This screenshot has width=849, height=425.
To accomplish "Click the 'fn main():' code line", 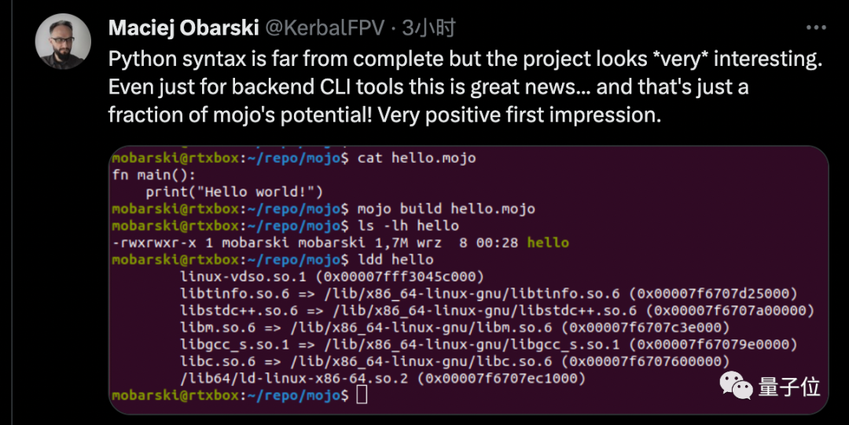I will [154, 175].
